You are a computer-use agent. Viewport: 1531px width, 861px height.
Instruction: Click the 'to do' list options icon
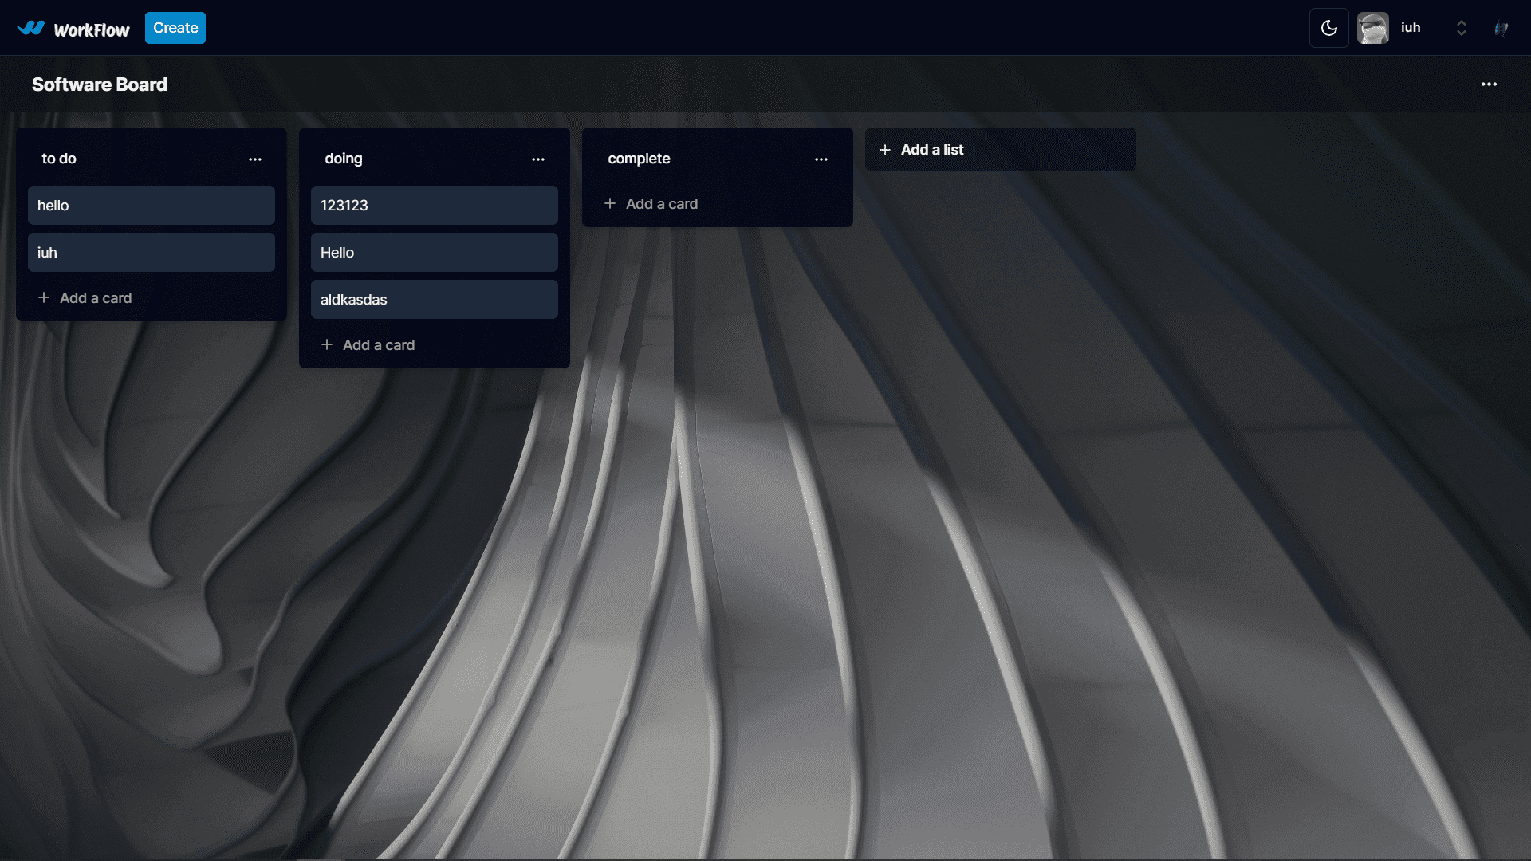[255, 159]
